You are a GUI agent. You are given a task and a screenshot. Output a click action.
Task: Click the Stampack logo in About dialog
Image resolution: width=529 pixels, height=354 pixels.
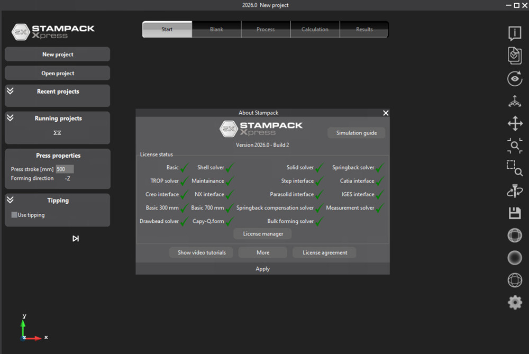coord(261,129)
